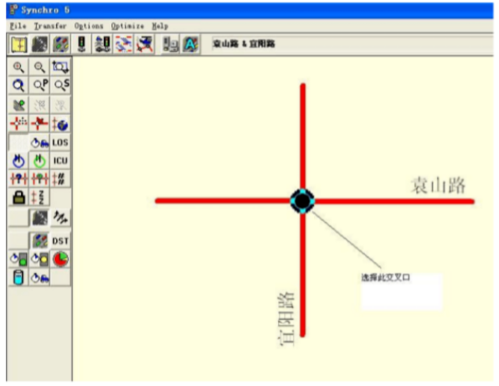Open the Transfer menu
499x386 pixels.
coord(50,26)
